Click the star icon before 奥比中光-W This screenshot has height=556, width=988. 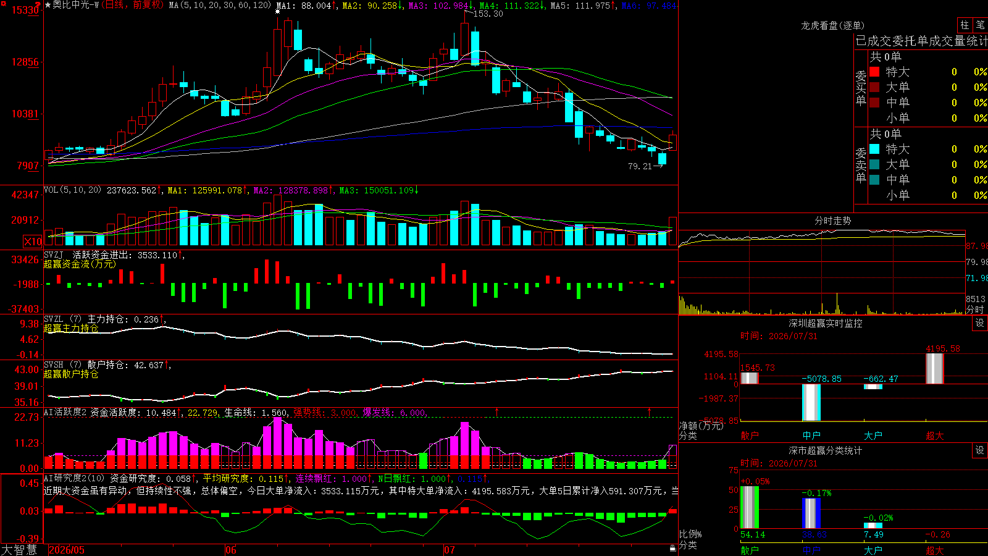click(x=48, y=5)
